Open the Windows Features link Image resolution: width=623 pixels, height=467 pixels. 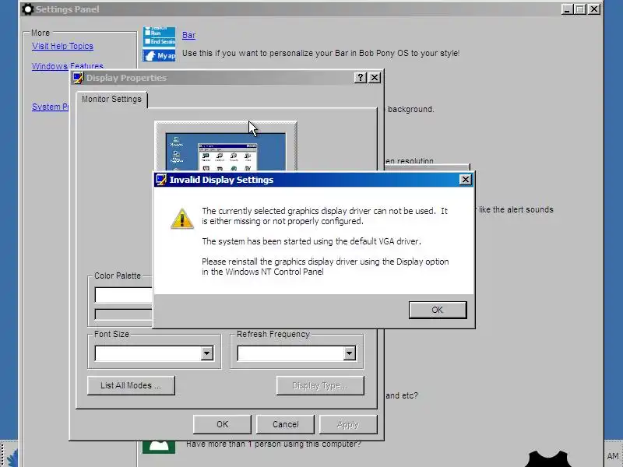[68, 66]
